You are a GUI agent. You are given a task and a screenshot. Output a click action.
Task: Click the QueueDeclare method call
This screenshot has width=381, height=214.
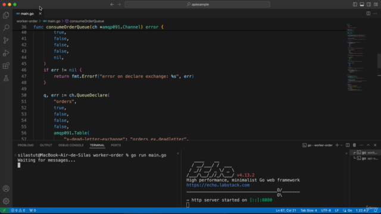92,95
